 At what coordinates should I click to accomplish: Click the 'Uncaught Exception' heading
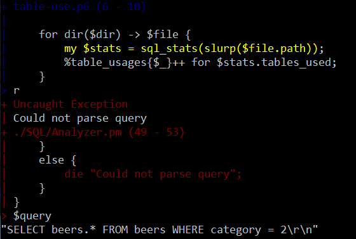pos(71,105)
